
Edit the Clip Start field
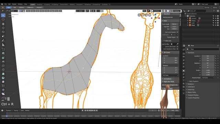(x=174, y=27)
